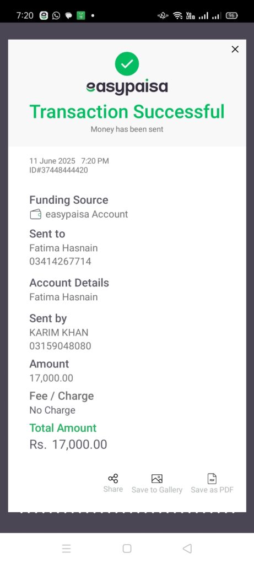The width and height of the screenshot is (254, 564).
Task: Click the Save to Gallery label
Action: coord(157,490)
